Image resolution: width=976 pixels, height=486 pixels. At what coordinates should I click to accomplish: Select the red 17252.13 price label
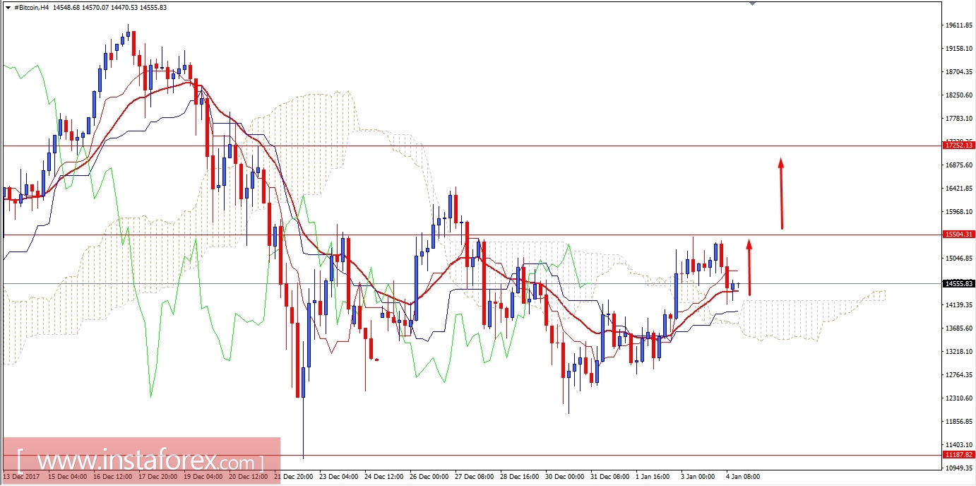[x=958, y=145]
